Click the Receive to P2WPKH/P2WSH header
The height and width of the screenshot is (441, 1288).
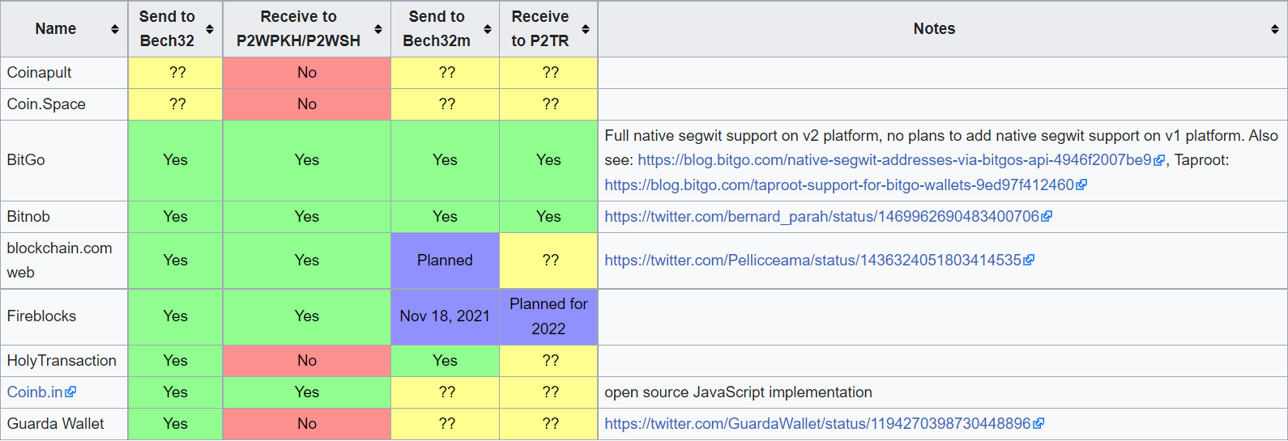click(307, 29)
